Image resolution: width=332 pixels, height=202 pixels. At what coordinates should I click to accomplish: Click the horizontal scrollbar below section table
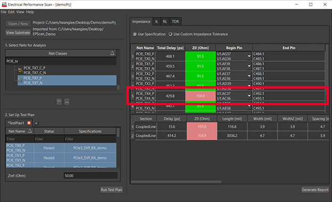click(x=176, y=182)
